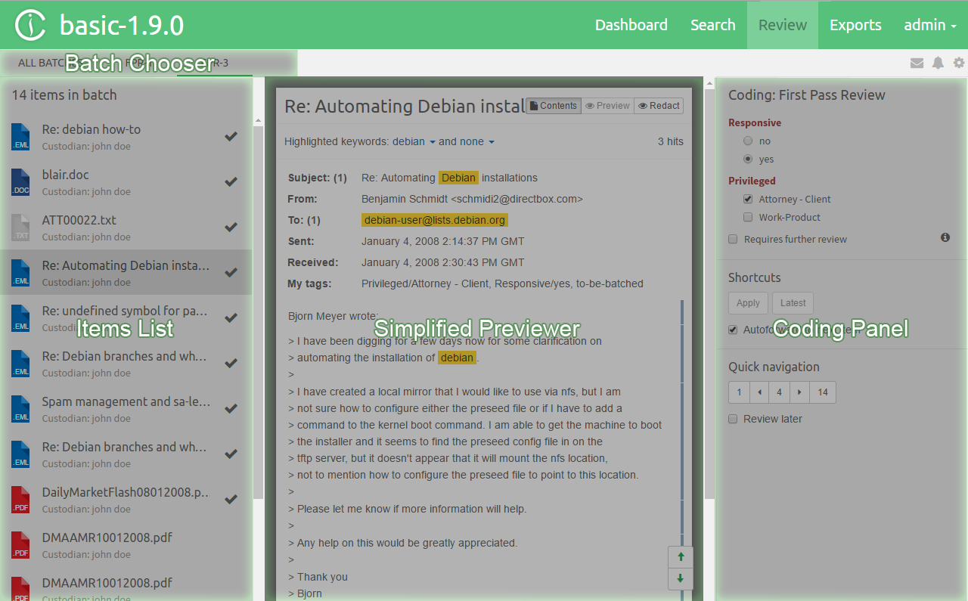The image size is (968, 601).
Task: Open settings via the gear icon
Action: 959,64
